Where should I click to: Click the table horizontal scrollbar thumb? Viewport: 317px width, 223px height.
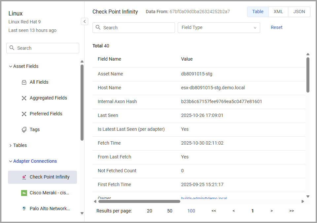(x=139, y=202)
